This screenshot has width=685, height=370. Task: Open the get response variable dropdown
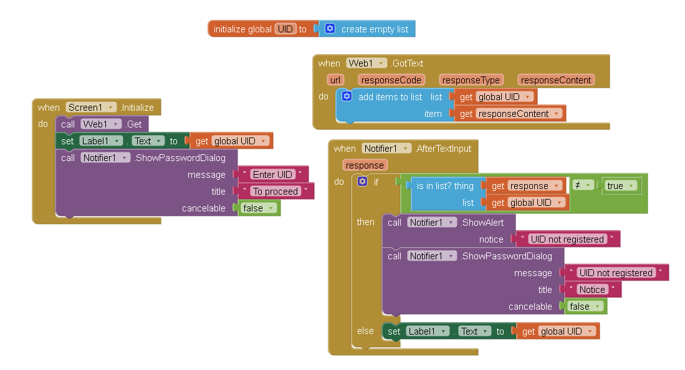556,186
